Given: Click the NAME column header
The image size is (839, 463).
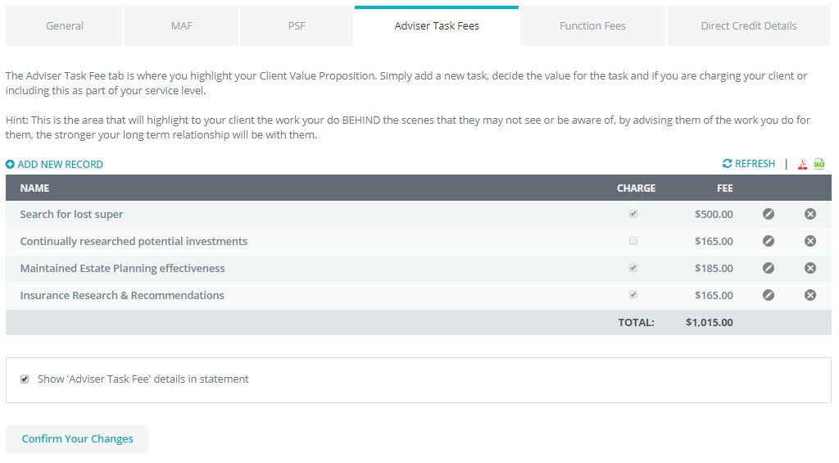Looking at the screenshot, I should tap(34, 188).
